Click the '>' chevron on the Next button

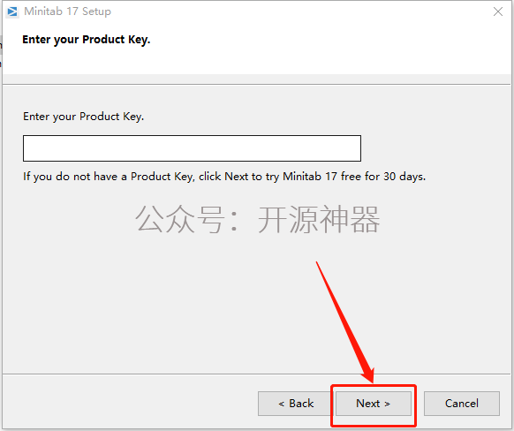(x=387, y=404)
